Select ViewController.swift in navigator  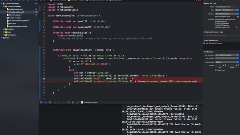pos(16,12)
